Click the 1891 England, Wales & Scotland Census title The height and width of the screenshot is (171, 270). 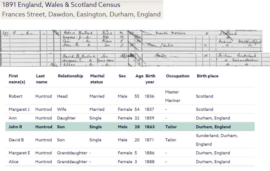(x=61, y=5)
